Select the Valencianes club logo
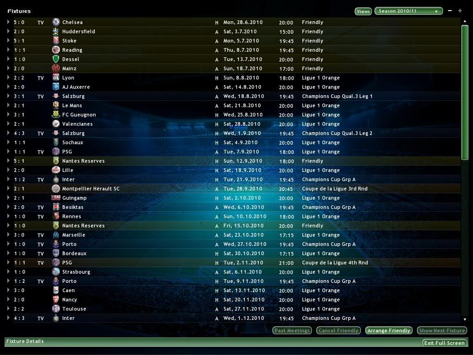The height and width of the screenshot is (355, 473). click(56, 124)
